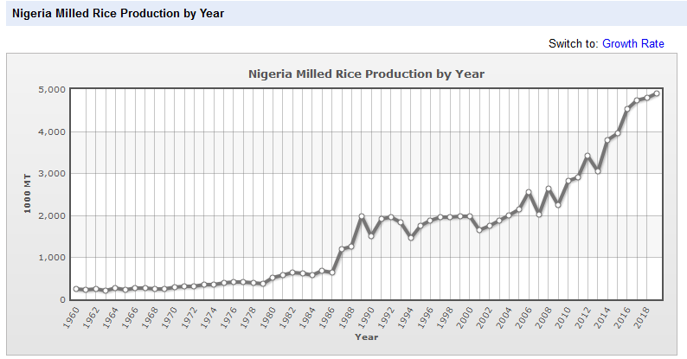
Task: Click the 'Year' x-axis title
Action: tap(366, 337)
